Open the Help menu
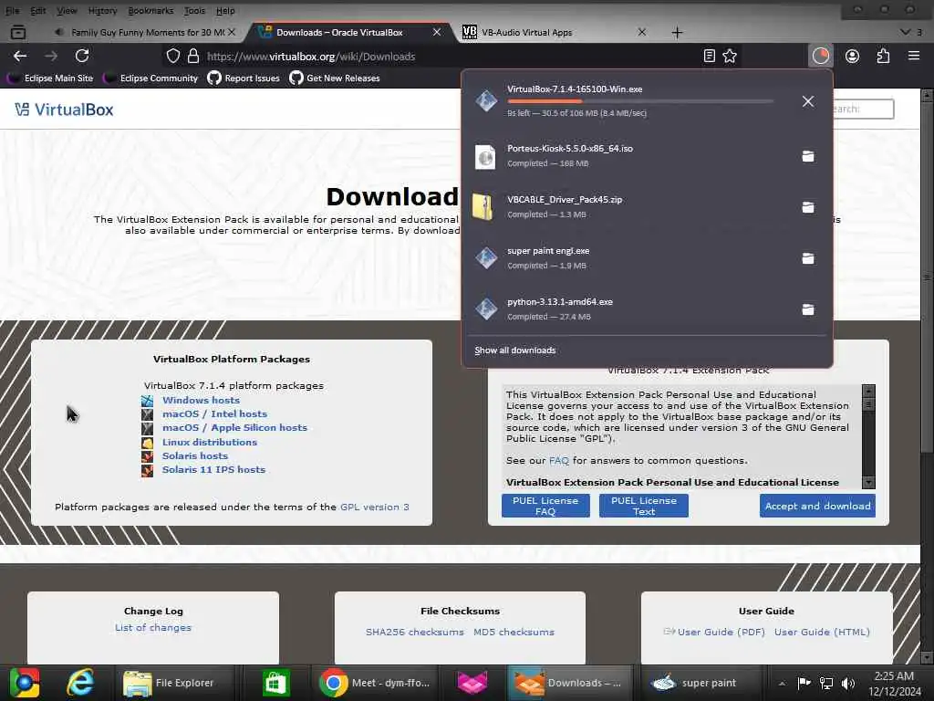 coord(225,11)
